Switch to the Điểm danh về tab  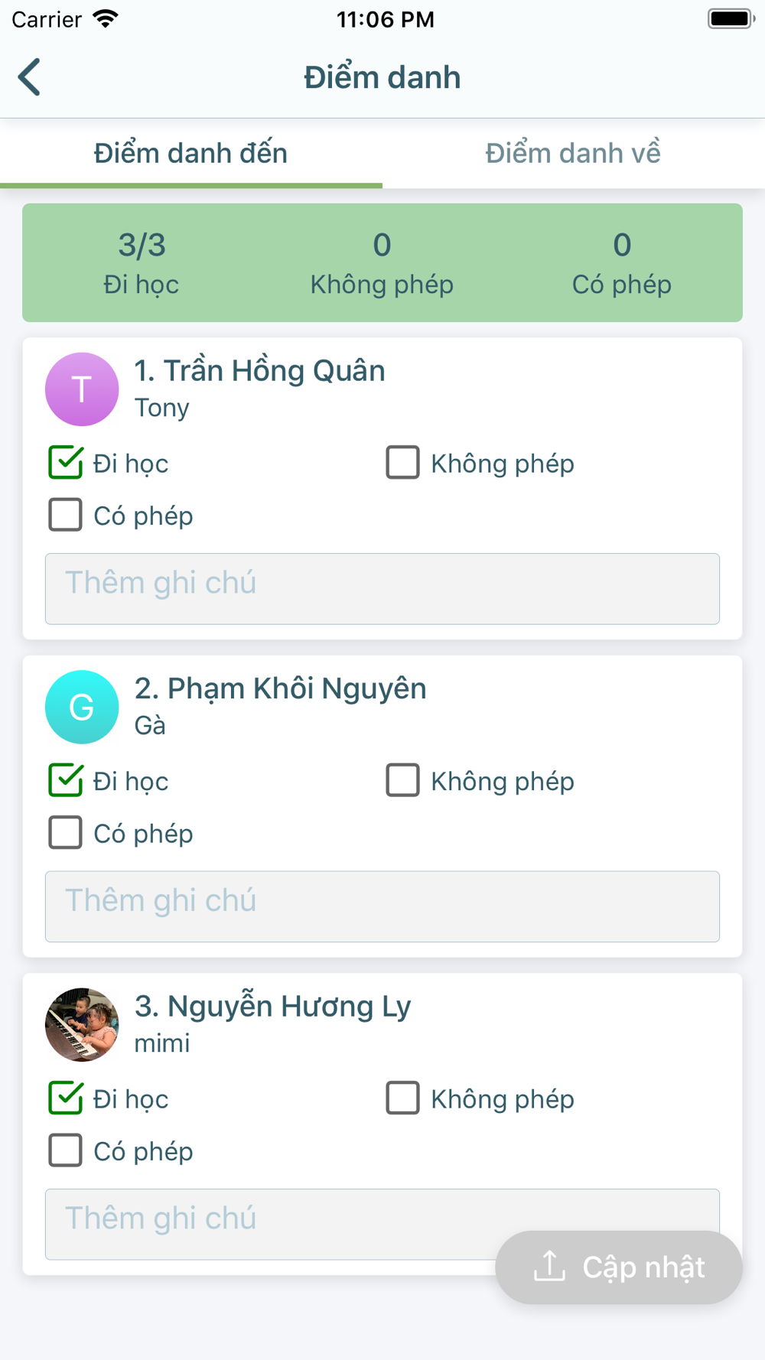(573, 154)
